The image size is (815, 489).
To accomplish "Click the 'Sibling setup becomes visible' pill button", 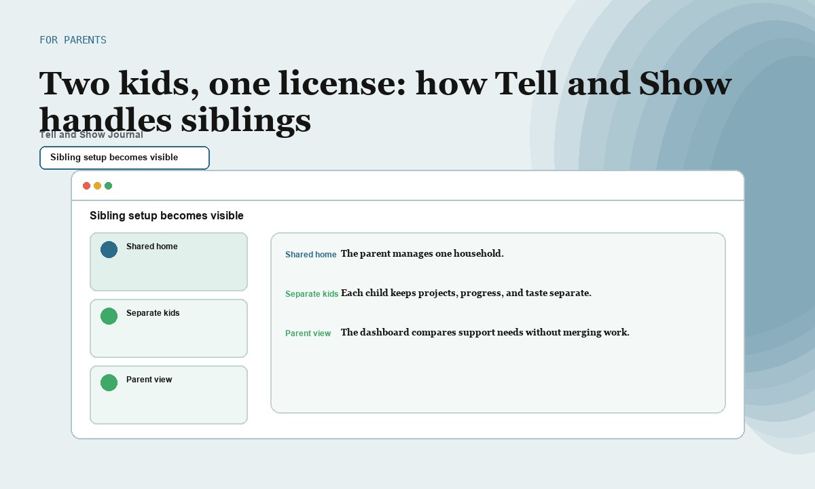I will pos(124,158).
